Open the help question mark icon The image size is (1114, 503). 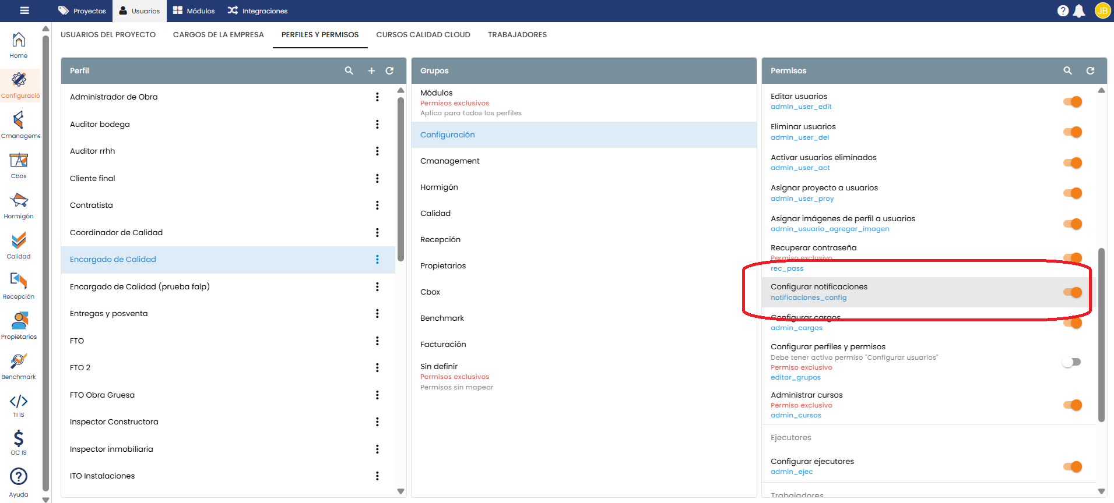(x=1063, y=11)
